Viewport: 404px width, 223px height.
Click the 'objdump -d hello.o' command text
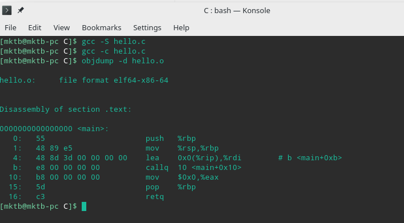[x=123, y=61]
